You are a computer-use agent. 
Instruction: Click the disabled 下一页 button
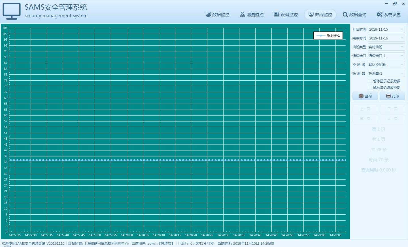[x=392, y=109]
